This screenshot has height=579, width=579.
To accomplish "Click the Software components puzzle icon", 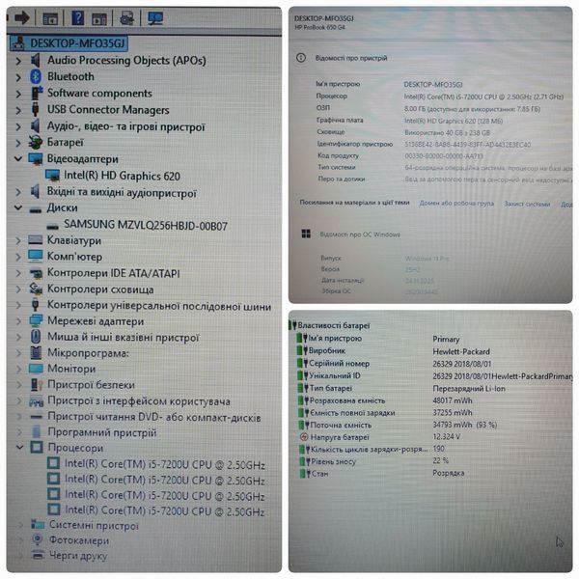I will (37, 93).
